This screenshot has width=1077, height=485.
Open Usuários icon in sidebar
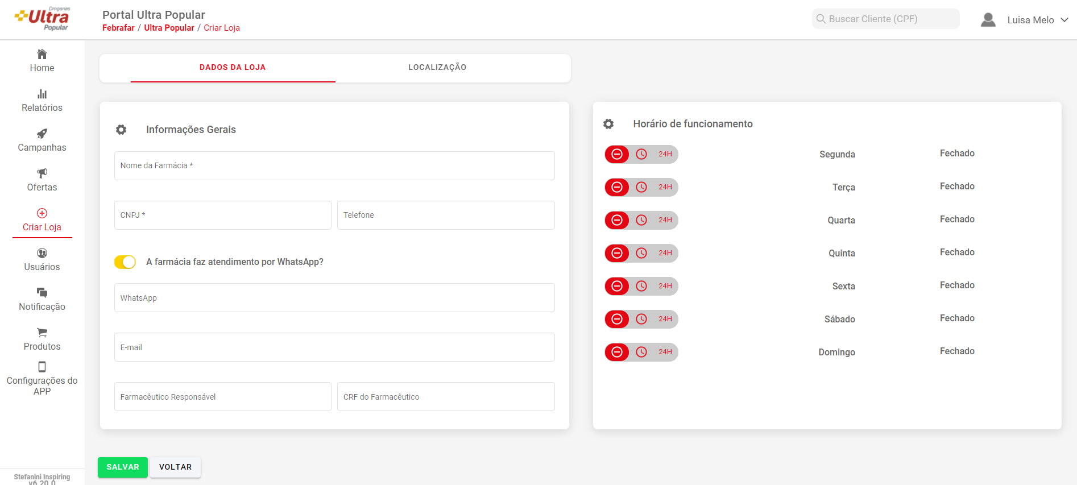tap(42, 254)
